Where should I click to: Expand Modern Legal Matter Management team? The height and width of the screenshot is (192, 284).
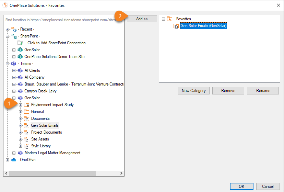14,153
